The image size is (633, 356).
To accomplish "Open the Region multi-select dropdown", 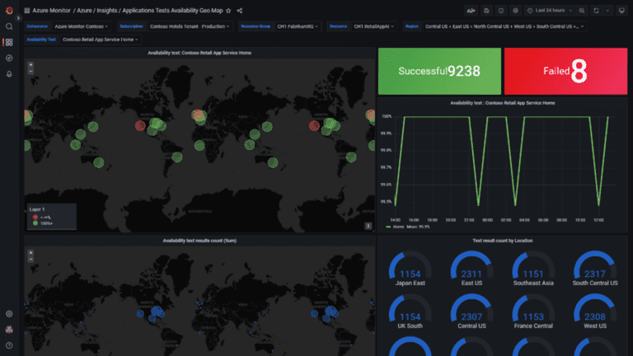I will tap(504, 26).
